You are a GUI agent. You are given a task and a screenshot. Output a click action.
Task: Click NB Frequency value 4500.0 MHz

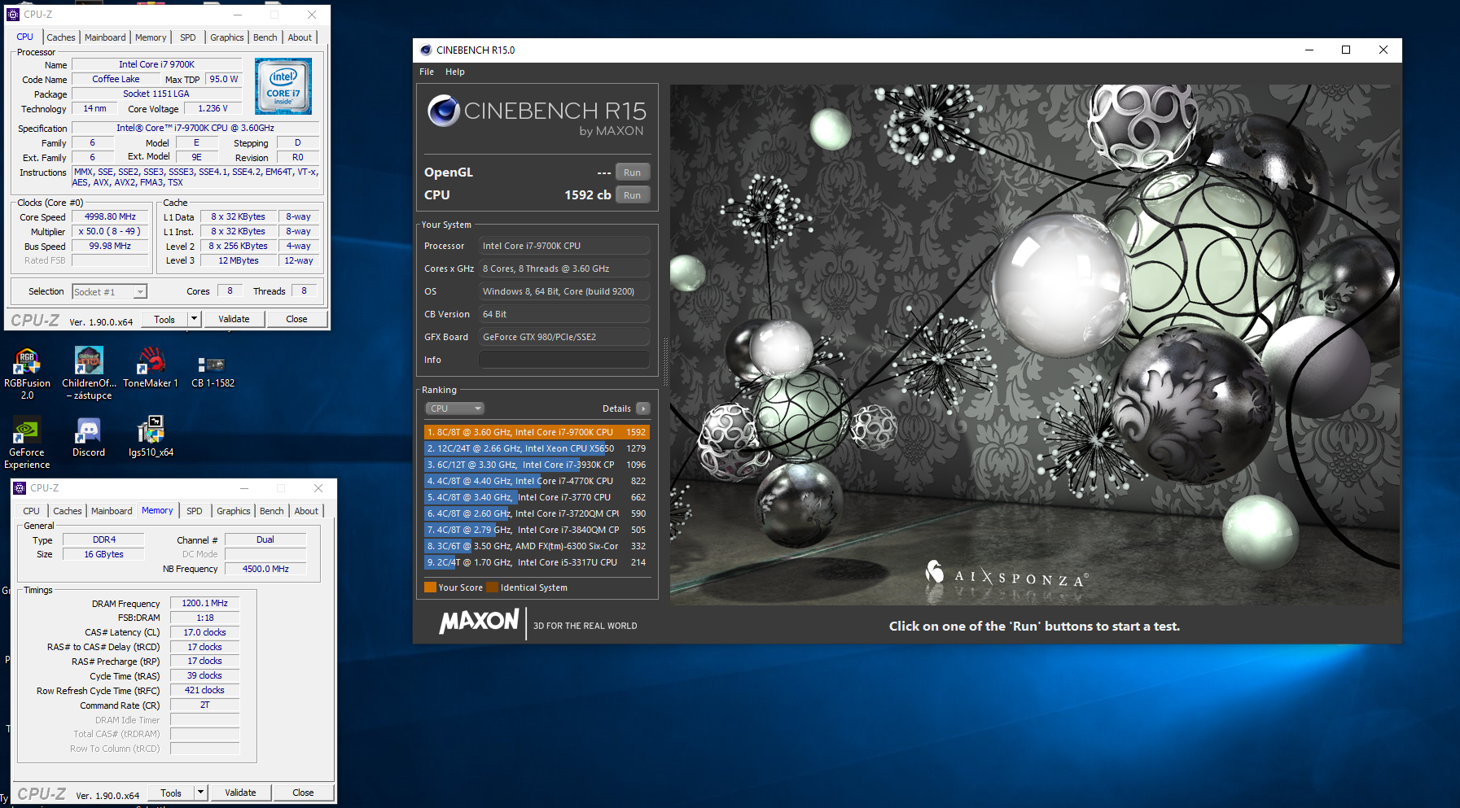click(265, 569)
